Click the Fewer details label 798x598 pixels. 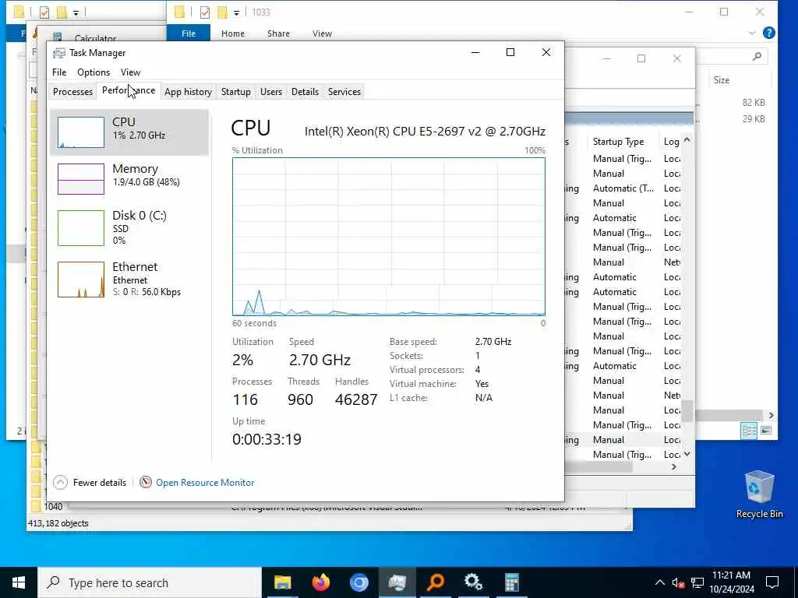tap(100, 483)
